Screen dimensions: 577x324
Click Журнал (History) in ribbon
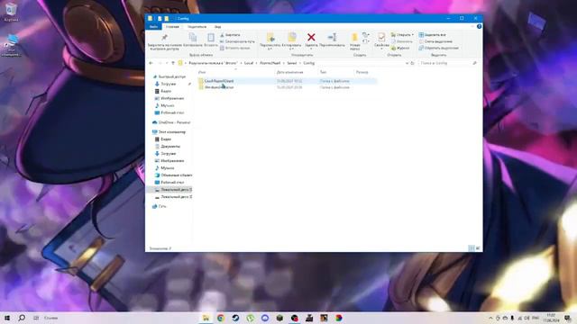(x=400, y=48)
